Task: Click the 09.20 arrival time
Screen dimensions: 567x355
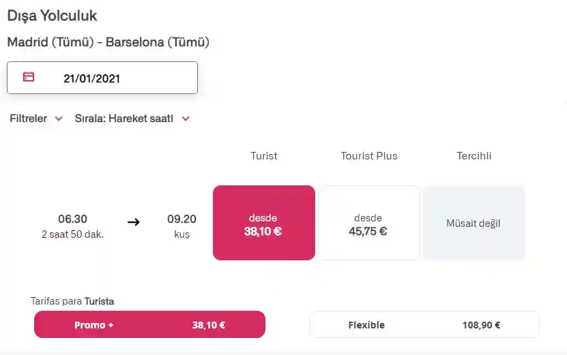Action: (x=181, y=219)
